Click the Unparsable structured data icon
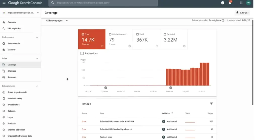256x140 pixels. 4,136
